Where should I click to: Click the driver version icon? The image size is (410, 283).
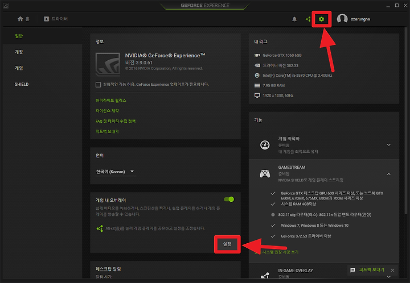[257, 65]
